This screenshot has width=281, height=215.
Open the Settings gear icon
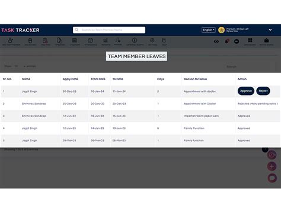(x=152, y=42)
